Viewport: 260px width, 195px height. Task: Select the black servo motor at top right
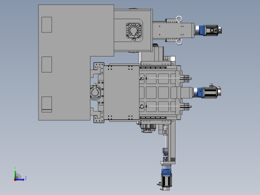(211, 30)
